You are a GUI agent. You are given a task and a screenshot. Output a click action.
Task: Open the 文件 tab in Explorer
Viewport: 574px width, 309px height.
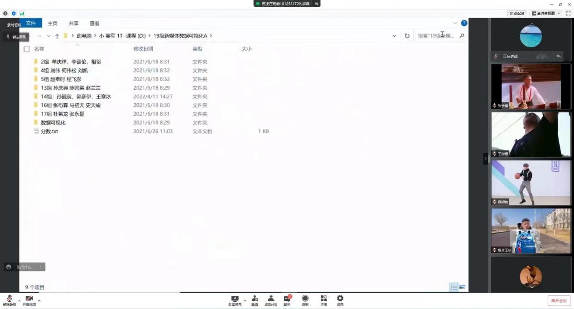(x=31, y=23)
